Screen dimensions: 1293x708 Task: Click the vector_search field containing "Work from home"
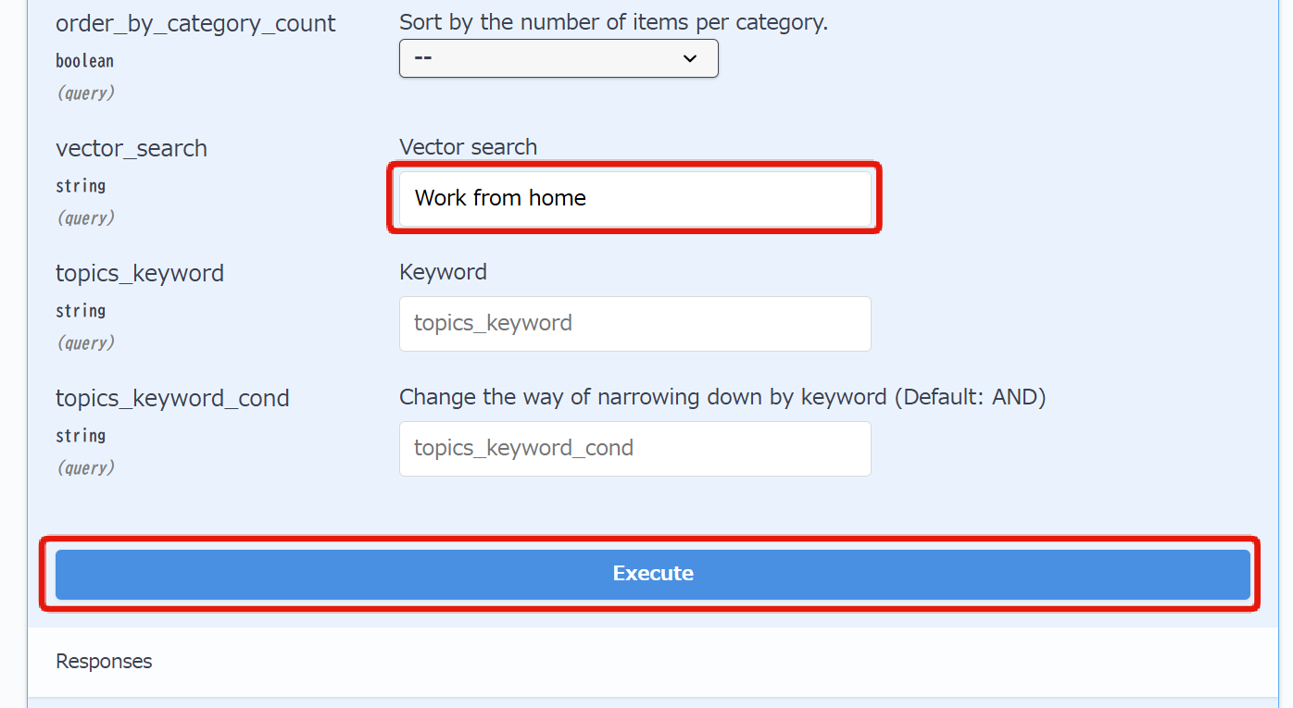point(634,198)
